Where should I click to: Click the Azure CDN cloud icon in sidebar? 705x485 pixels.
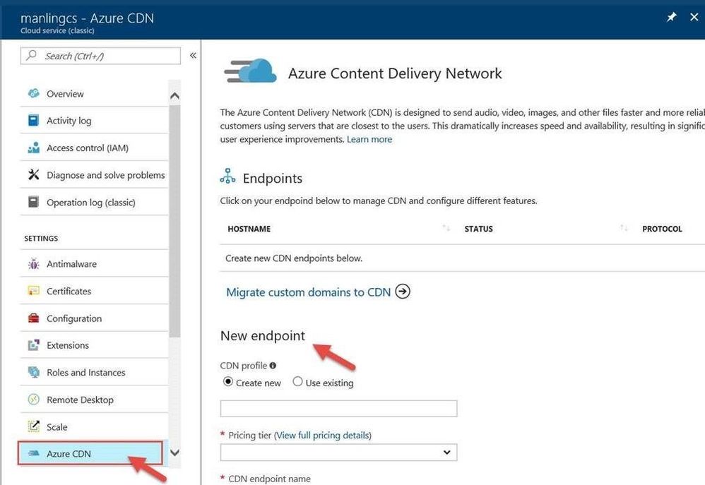point(34,453)
